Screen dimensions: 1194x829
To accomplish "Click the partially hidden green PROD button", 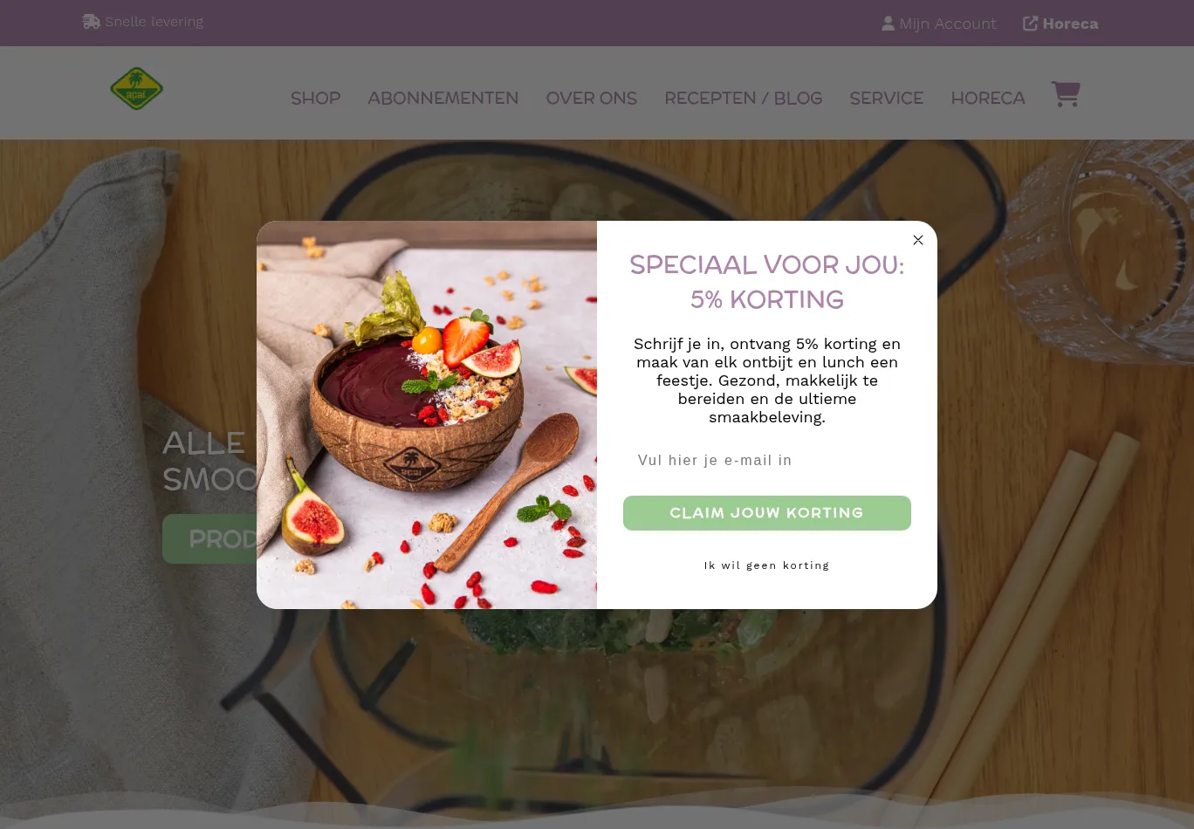I will (x=209, y=538).
